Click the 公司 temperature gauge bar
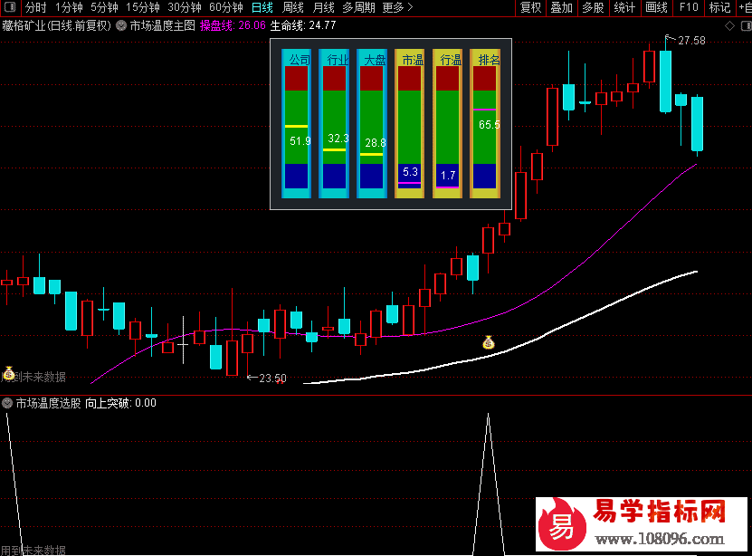 point(298,123)
